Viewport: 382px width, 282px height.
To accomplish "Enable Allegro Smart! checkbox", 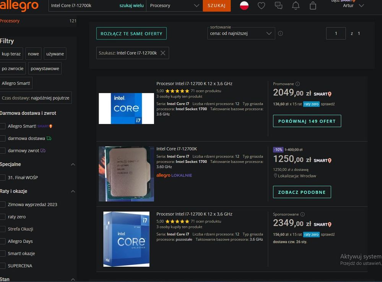I will pos(3,126).
